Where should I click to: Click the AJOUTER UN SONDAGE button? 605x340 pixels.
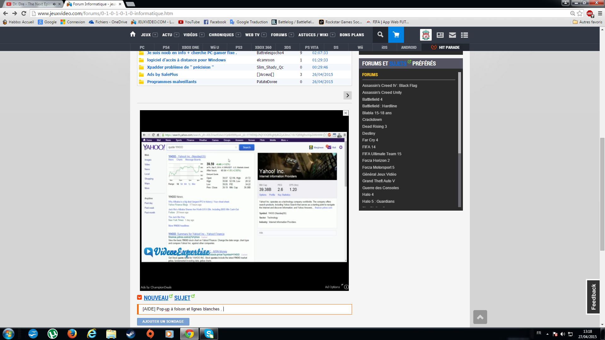coord(163,321)
